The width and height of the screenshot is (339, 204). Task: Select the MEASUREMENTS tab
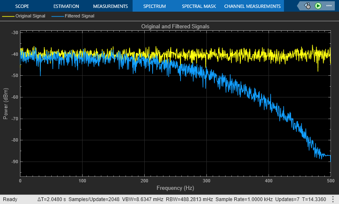[110, 6]
